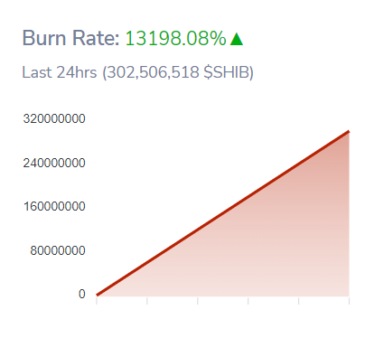Click the last x-axis tick mark
Image resolution: width=365 pixels, height=338 pixels.
[x=349, y=300]
